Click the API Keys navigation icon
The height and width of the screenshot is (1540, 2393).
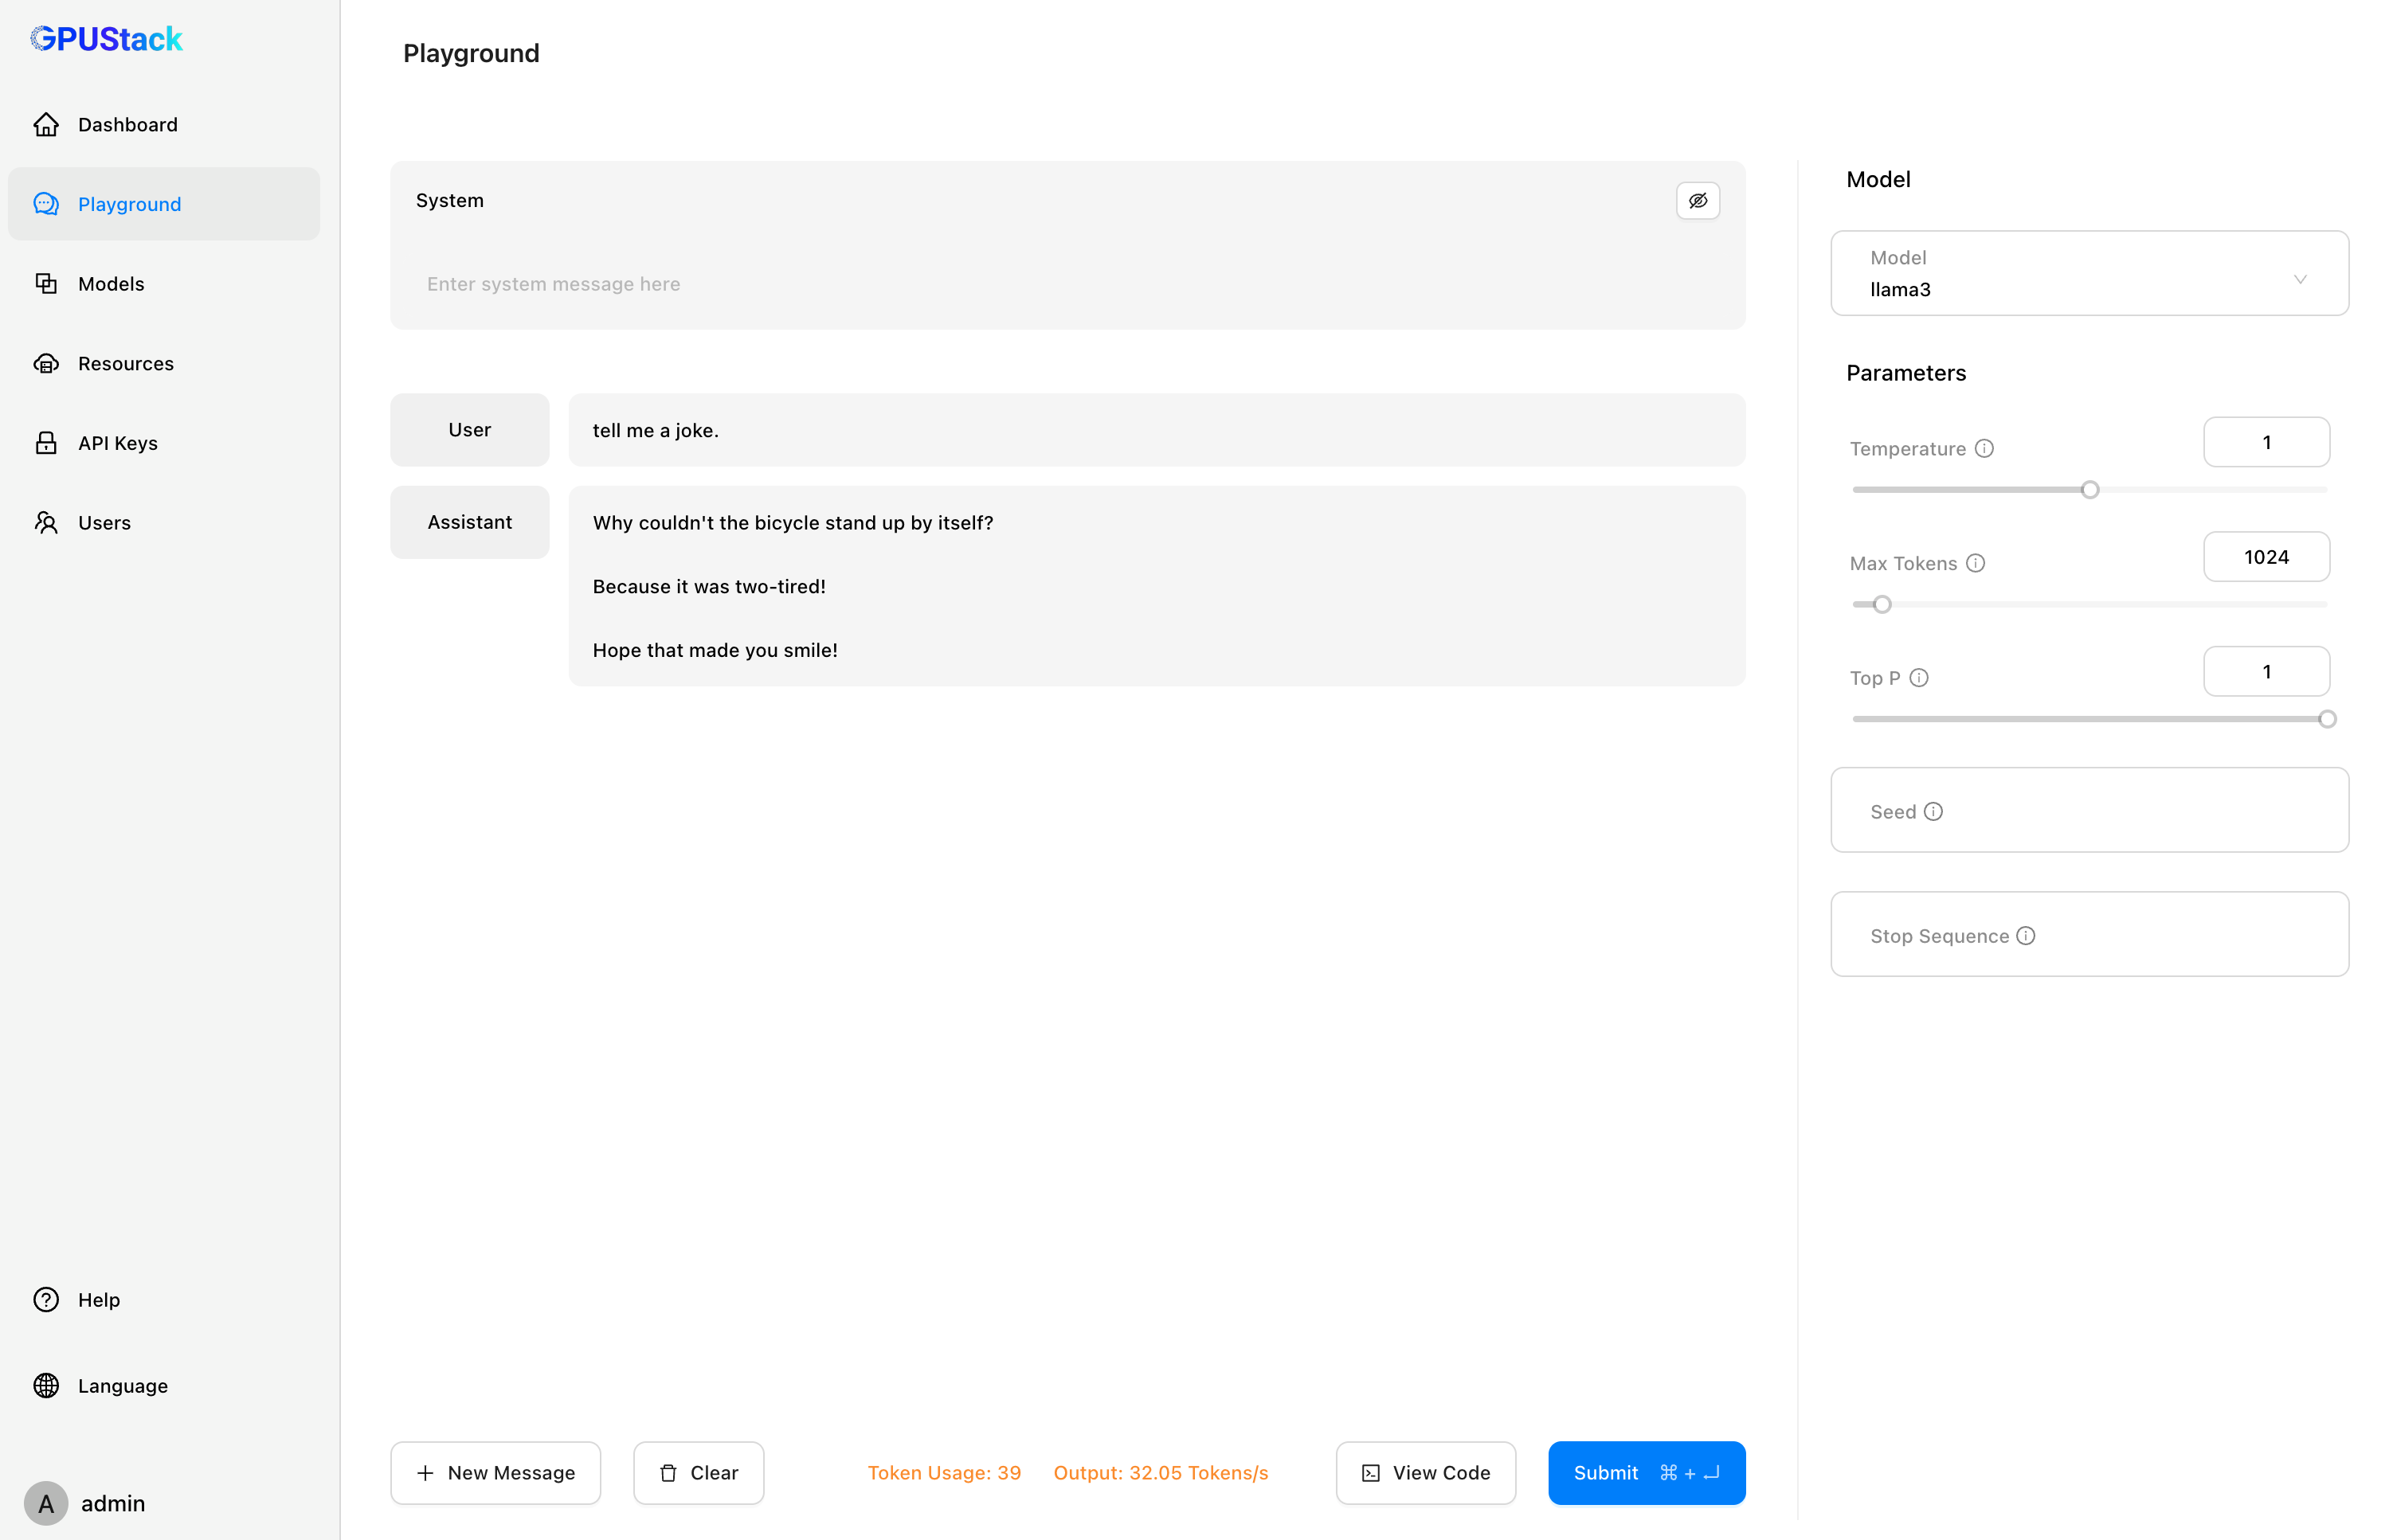[x=47, y=443]
